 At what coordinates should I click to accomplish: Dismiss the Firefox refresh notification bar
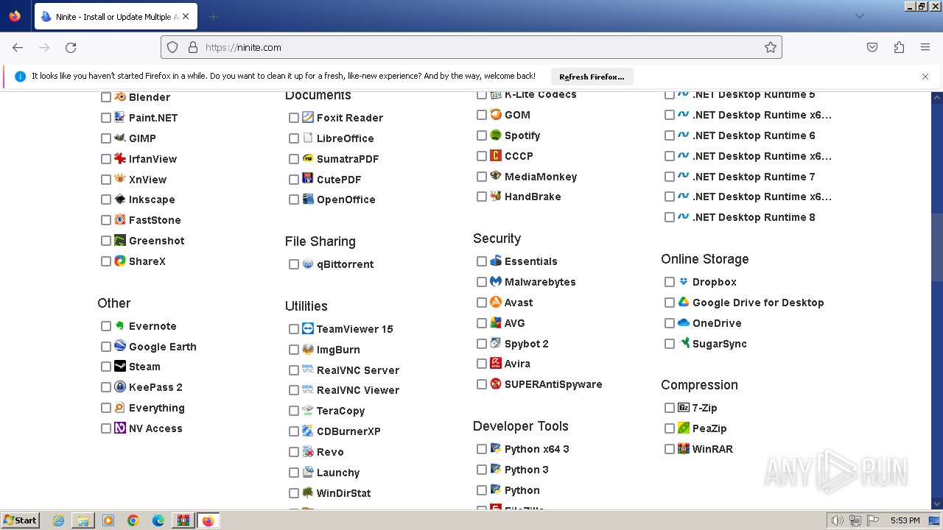click(925, 77)
